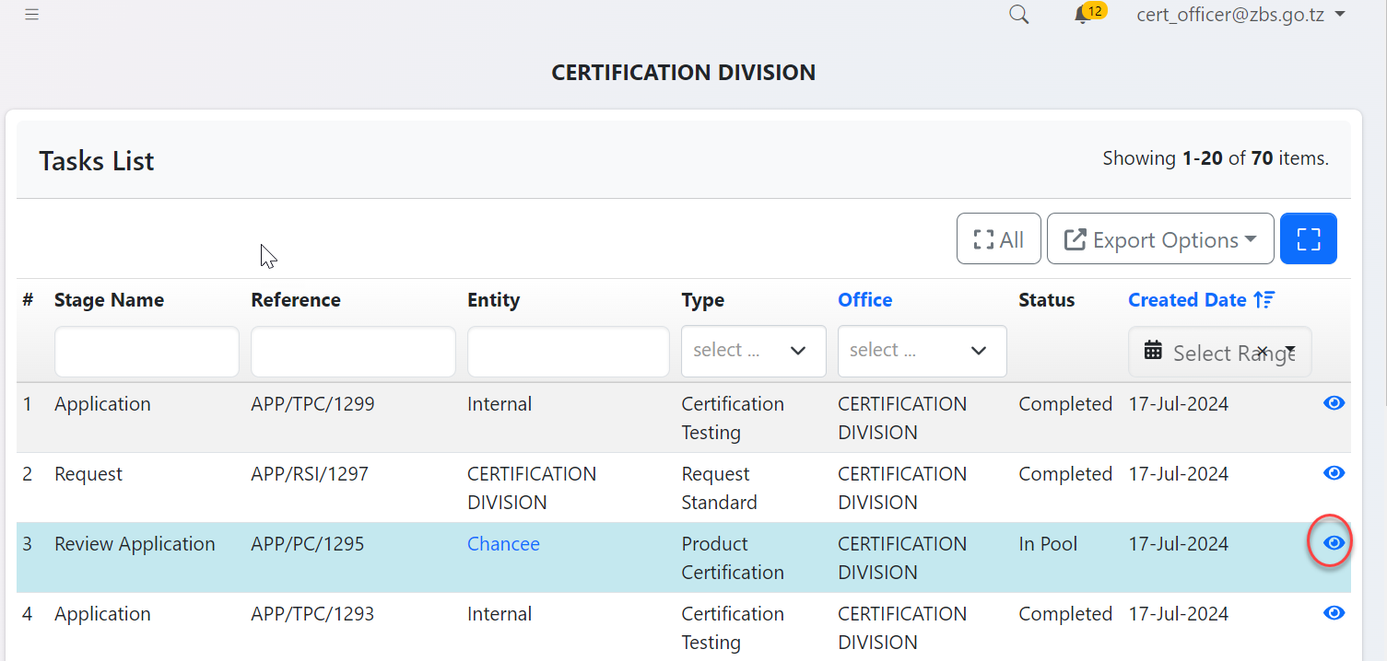
Task: Open the Type filter dropdown
Action: tap(753, 351)
